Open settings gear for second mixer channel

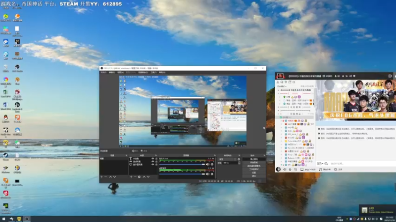tap(212, 174)
